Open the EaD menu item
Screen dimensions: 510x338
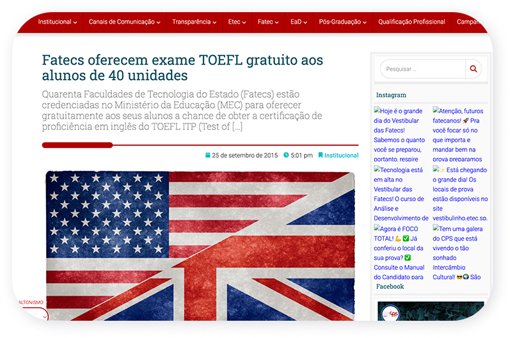[296, 22]
